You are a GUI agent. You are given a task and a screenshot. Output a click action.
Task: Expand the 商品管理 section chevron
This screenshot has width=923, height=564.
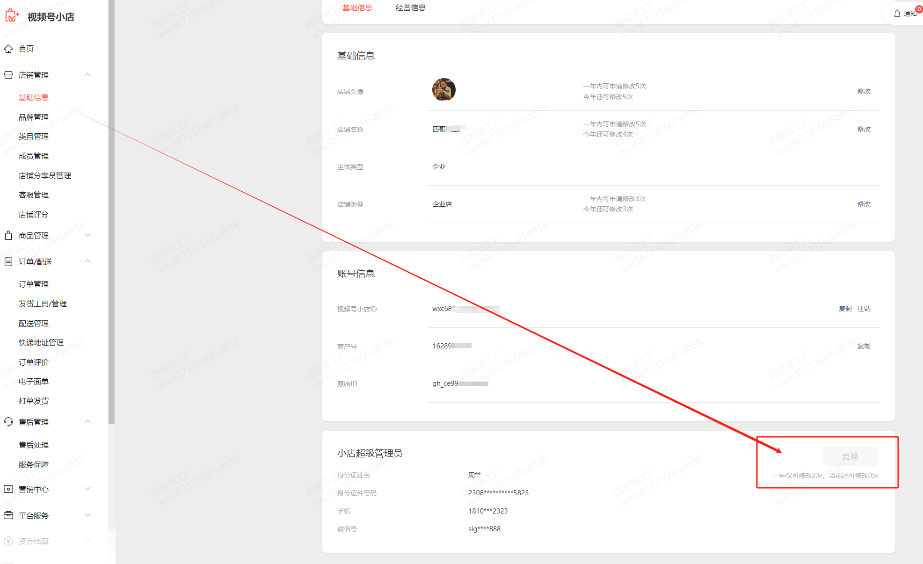87,235
